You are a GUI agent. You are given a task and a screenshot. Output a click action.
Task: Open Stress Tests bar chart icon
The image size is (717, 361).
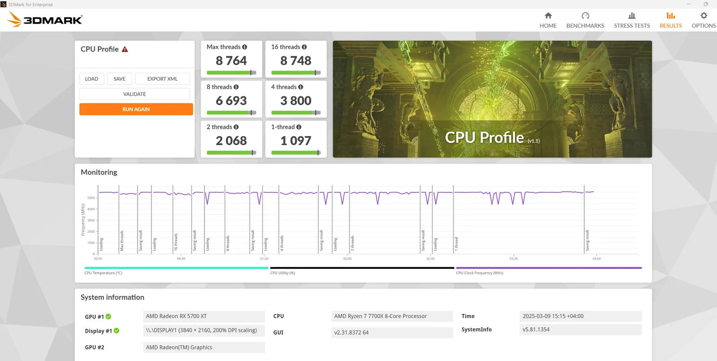[x=632, y=16]
